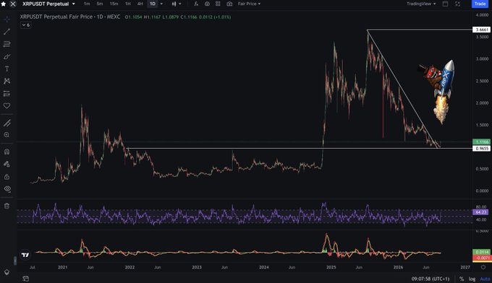Click the blue Trade button
Viewport: 492px width, 283px height.
[x=480, y=4]
